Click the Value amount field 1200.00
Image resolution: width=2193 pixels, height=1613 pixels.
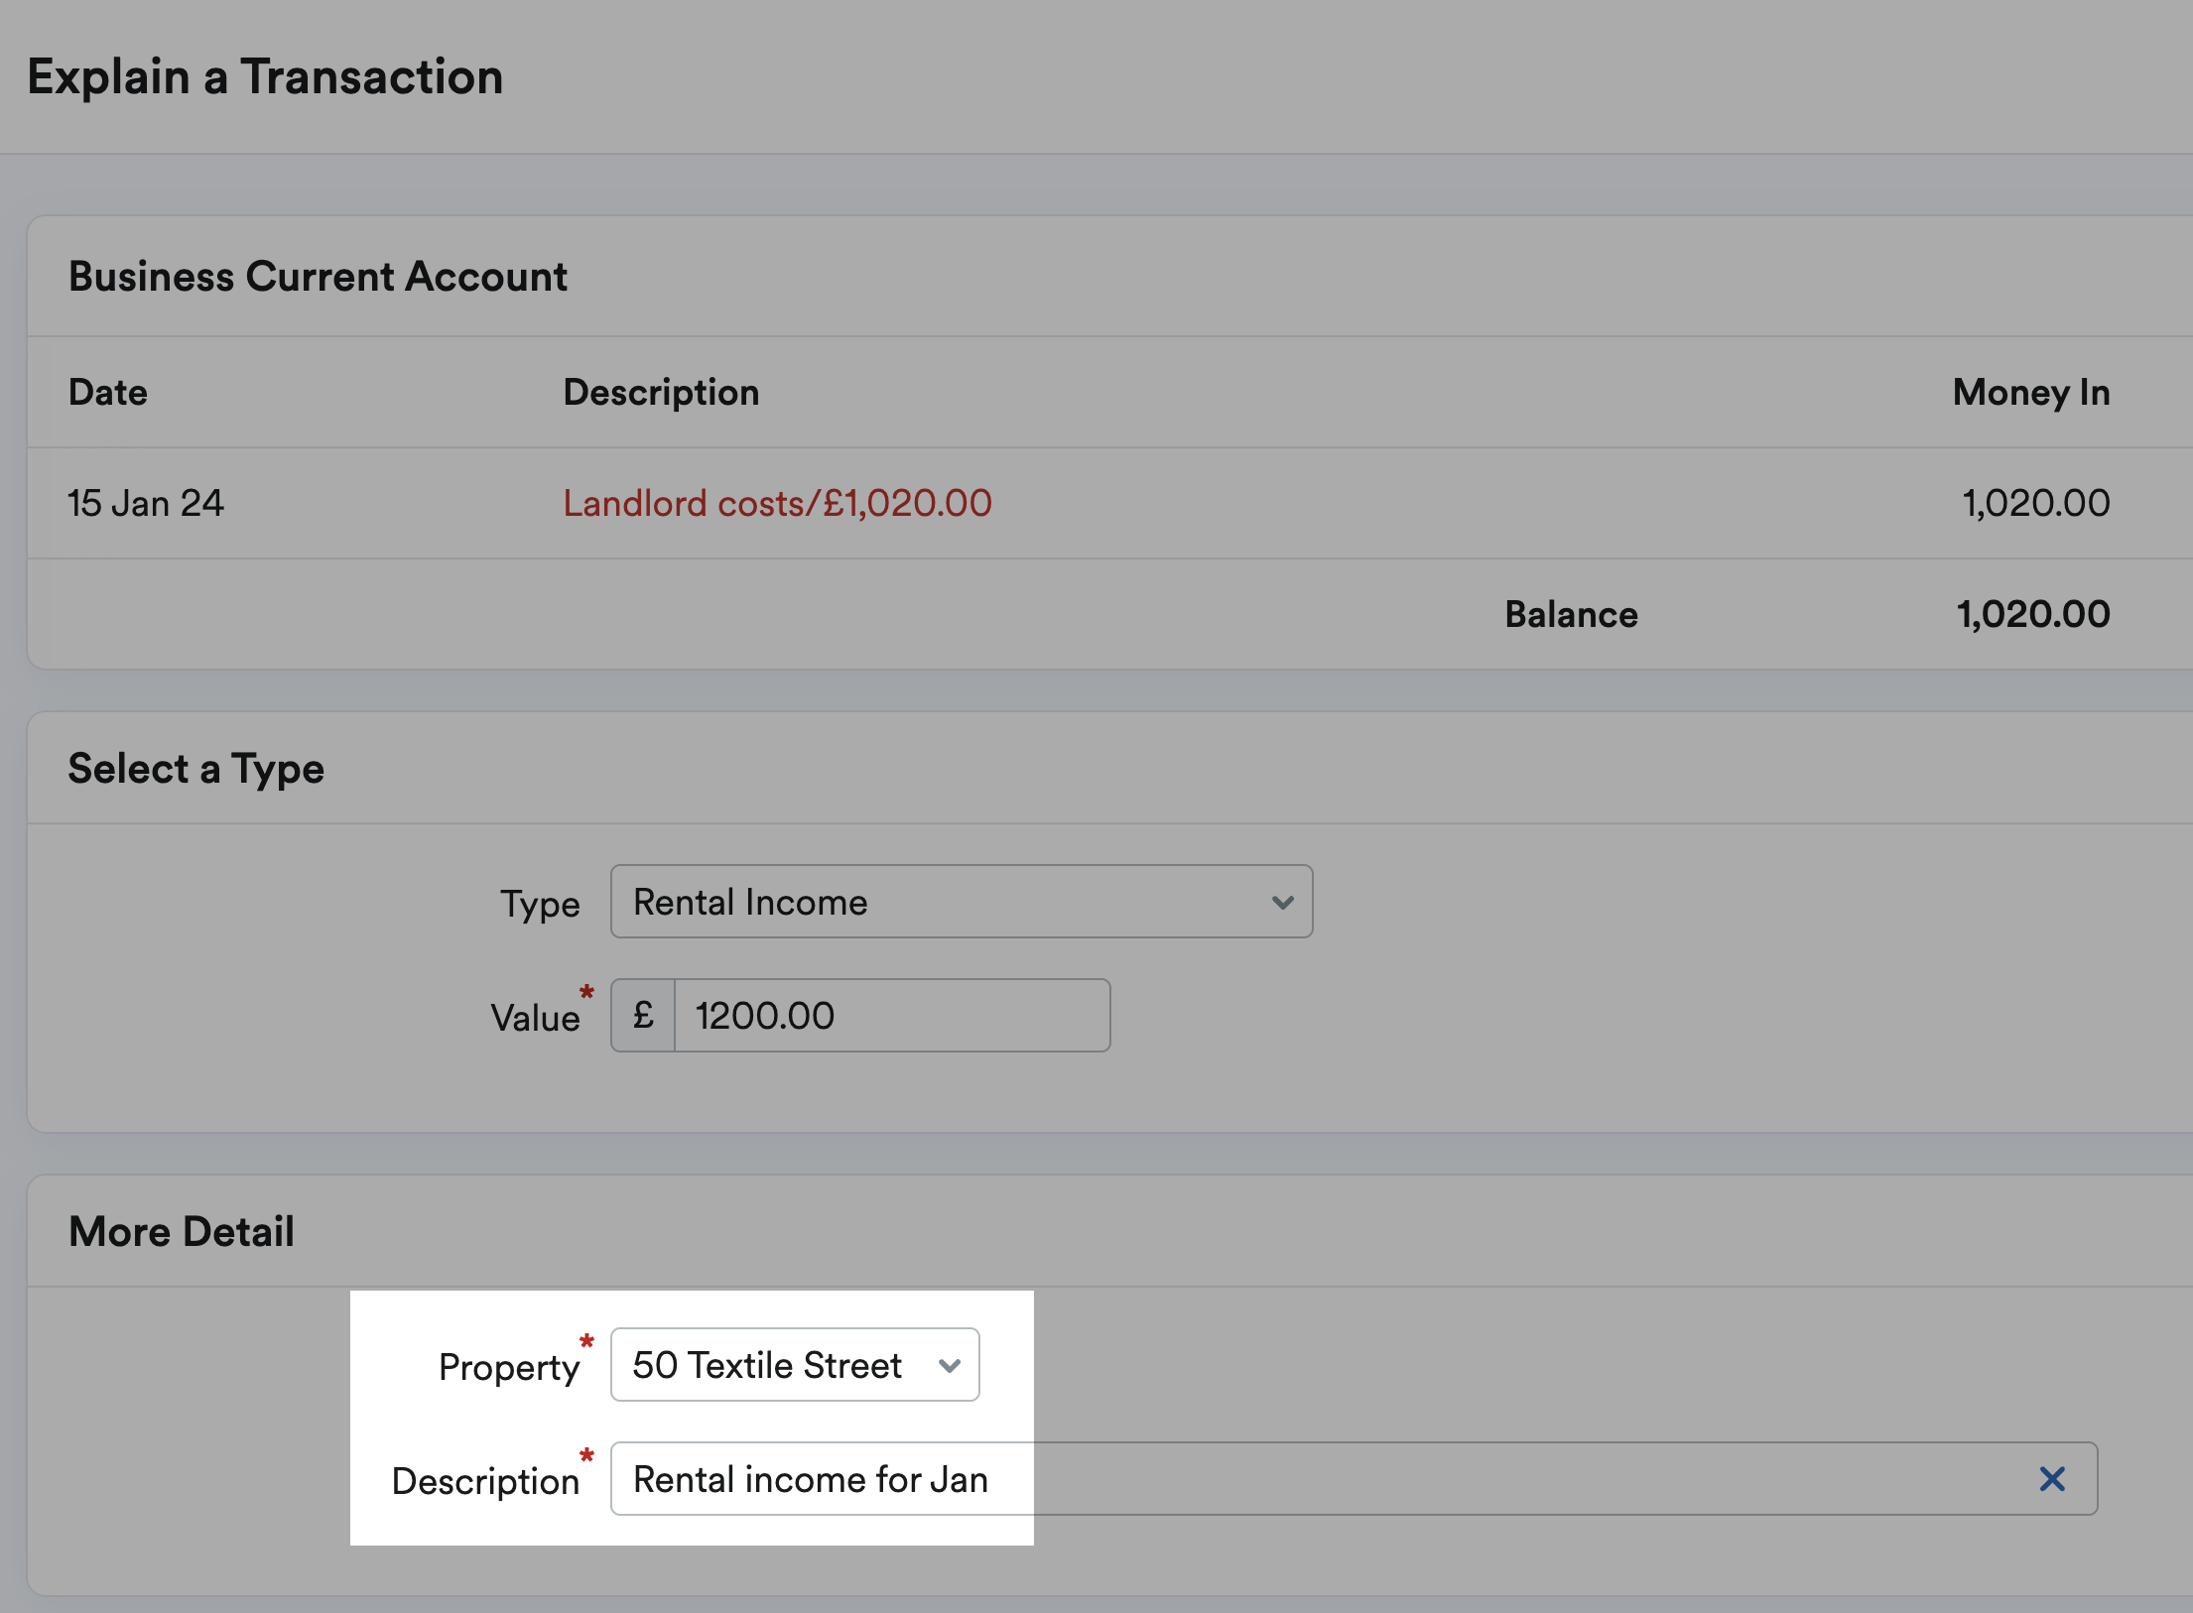(891, 1016)
